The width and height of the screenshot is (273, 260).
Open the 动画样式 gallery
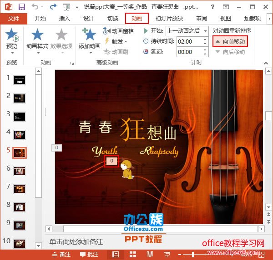[37, 41]
